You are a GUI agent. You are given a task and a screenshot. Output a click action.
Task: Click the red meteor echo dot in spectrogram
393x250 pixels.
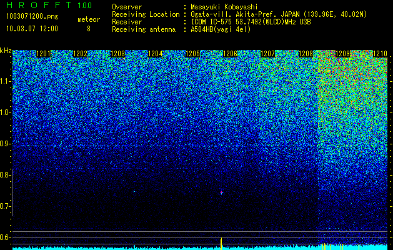221,192
